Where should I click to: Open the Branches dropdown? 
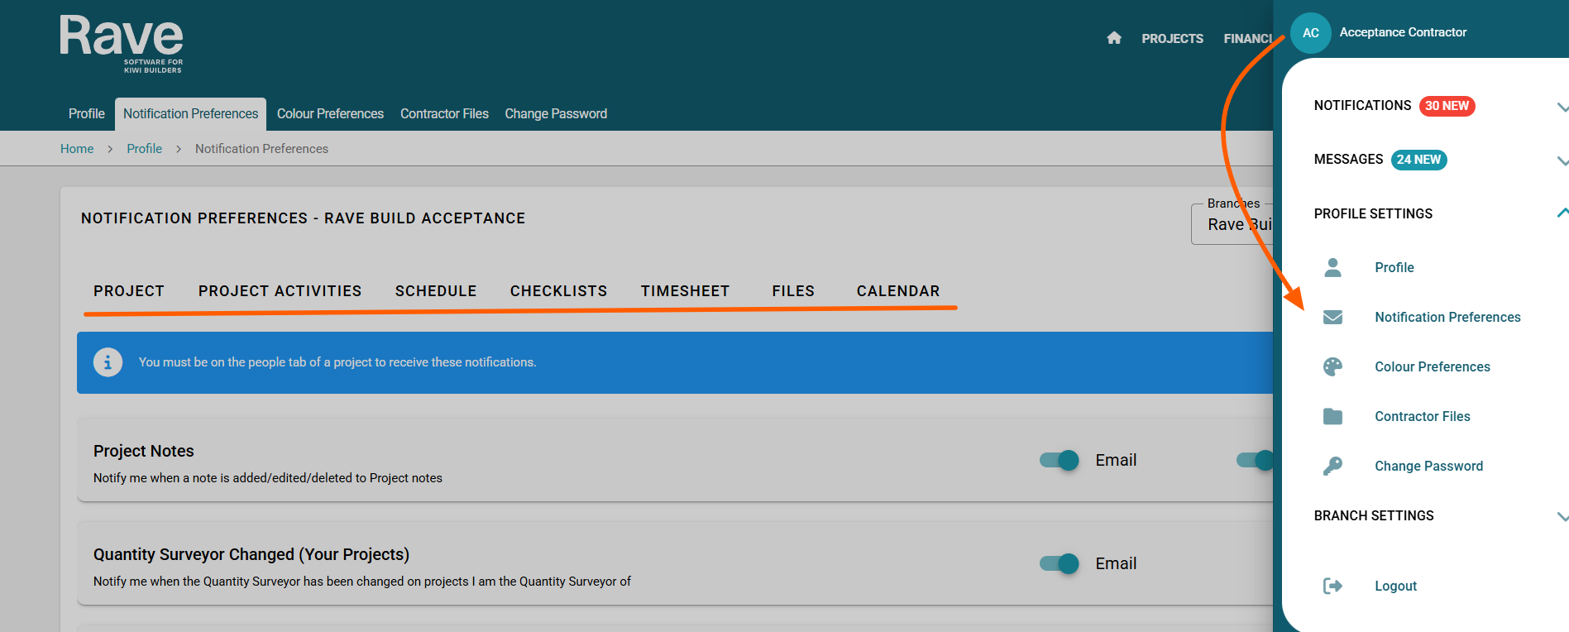1232,225
